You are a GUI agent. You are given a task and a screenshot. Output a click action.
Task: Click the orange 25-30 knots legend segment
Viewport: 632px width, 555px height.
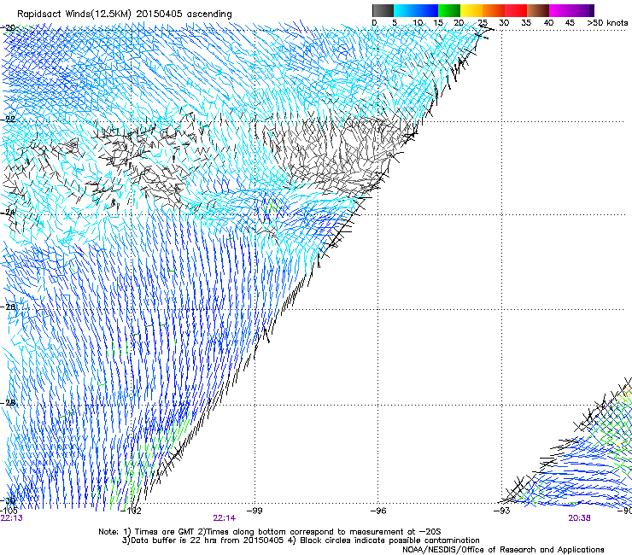(494, 10)
